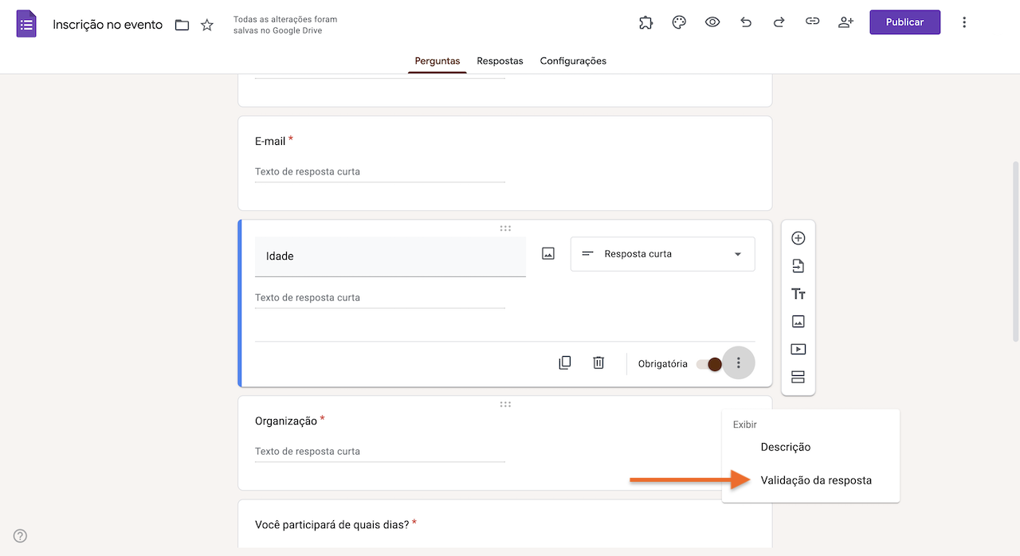Add a new section to the form
The height and width of the screenshot is (556, 1020).
[798, 377]
